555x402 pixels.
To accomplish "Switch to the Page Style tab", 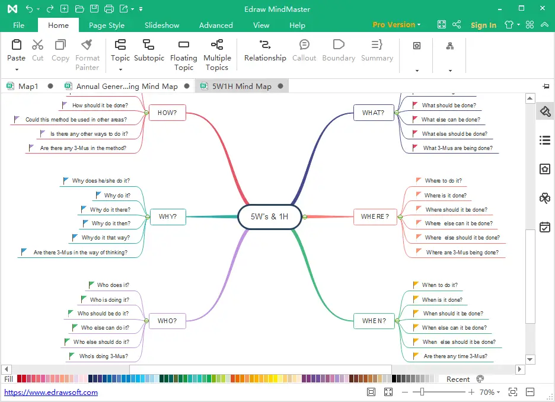I will [106, 25].
